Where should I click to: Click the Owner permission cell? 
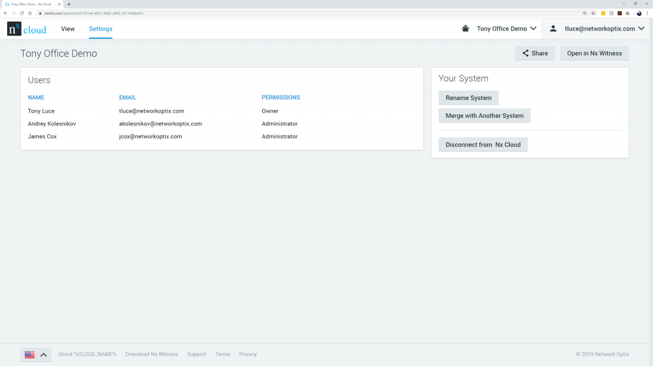tap(270, 111)
